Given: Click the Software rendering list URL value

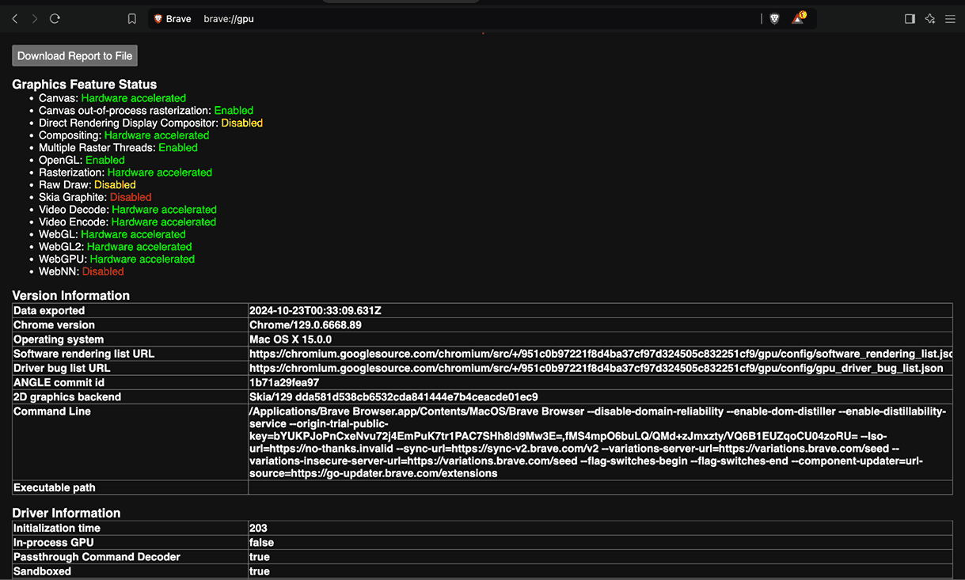Looking at the screenshot, I should (599, 354).
